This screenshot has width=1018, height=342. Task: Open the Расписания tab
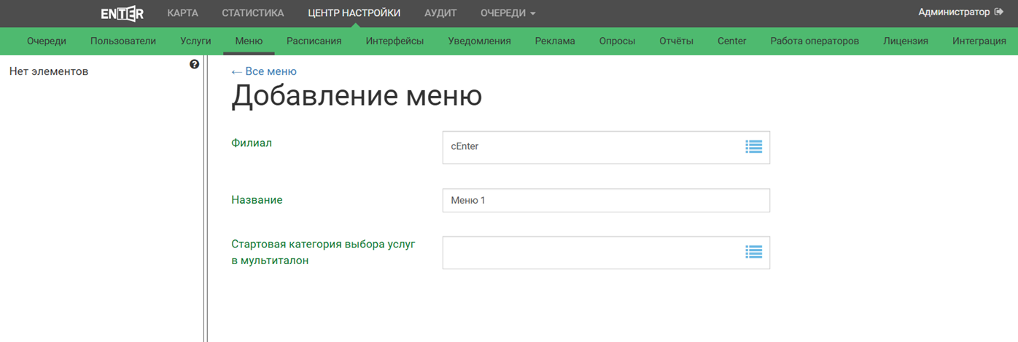(314, 41)
